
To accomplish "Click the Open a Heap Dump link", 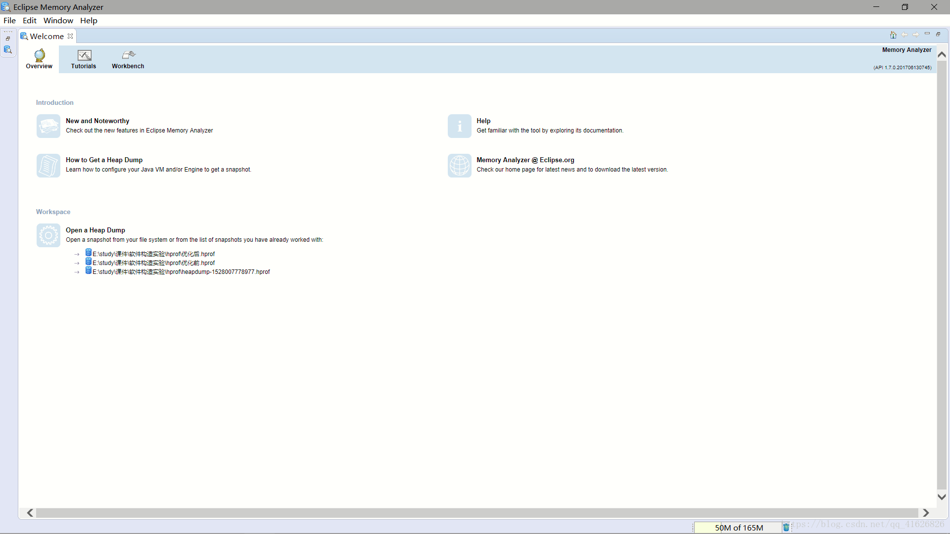I will [95, 230].
